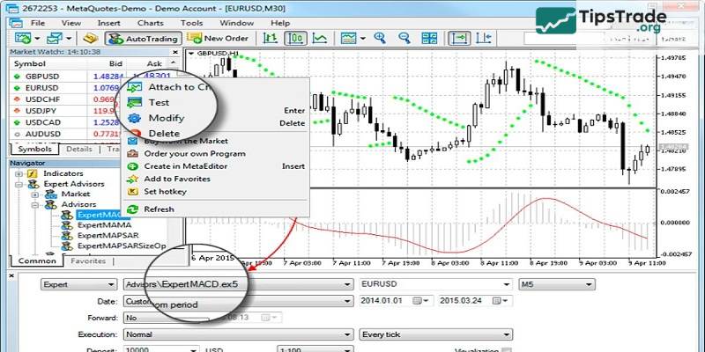Choose Add to Favorites from context menu
The width and height of the screenshot is (705, 352).
click(179, 179)
